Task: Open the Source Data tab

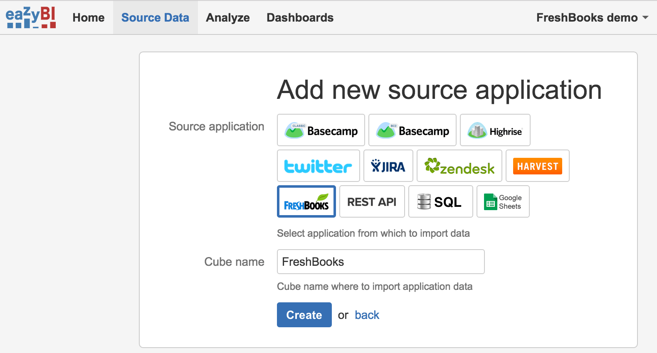Action: (155, 17)
